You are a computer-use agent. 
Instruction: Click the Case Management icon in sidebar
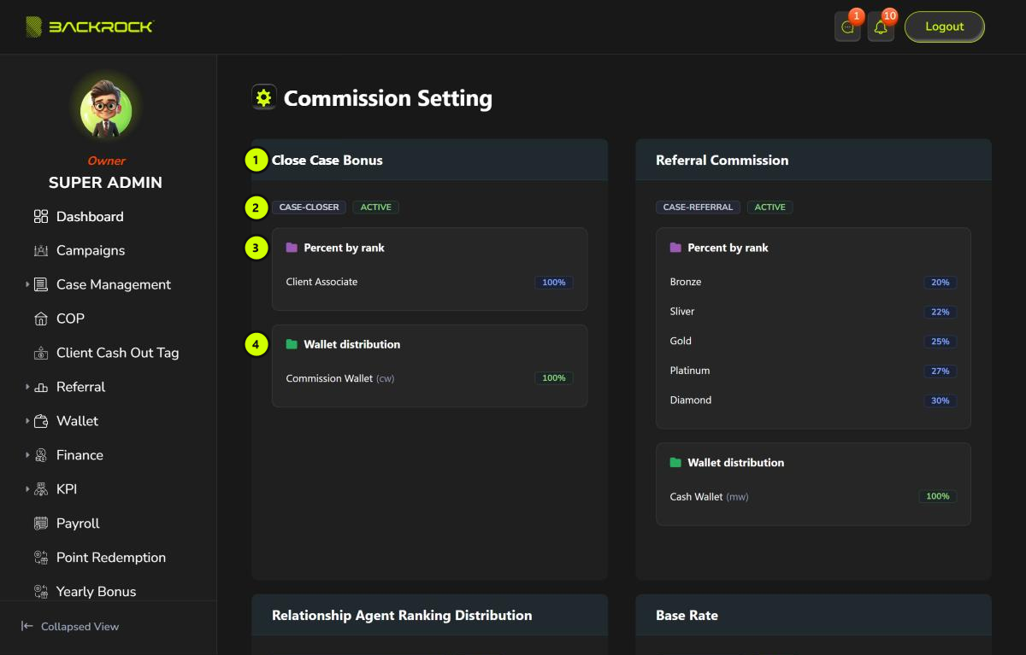click(x=41, y=285)
